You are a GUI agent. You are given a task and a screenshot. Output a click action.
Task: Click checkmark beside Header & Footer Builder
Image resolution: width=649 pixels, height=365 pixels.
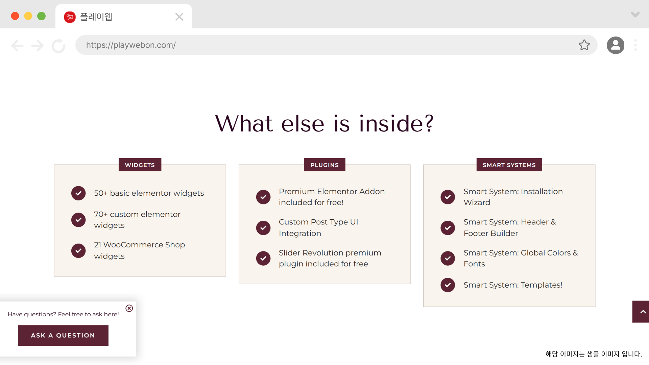[x=448, y=228]
